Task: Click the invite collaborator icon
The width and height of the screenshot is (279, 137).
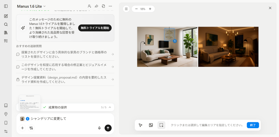Action: [89, 6]
